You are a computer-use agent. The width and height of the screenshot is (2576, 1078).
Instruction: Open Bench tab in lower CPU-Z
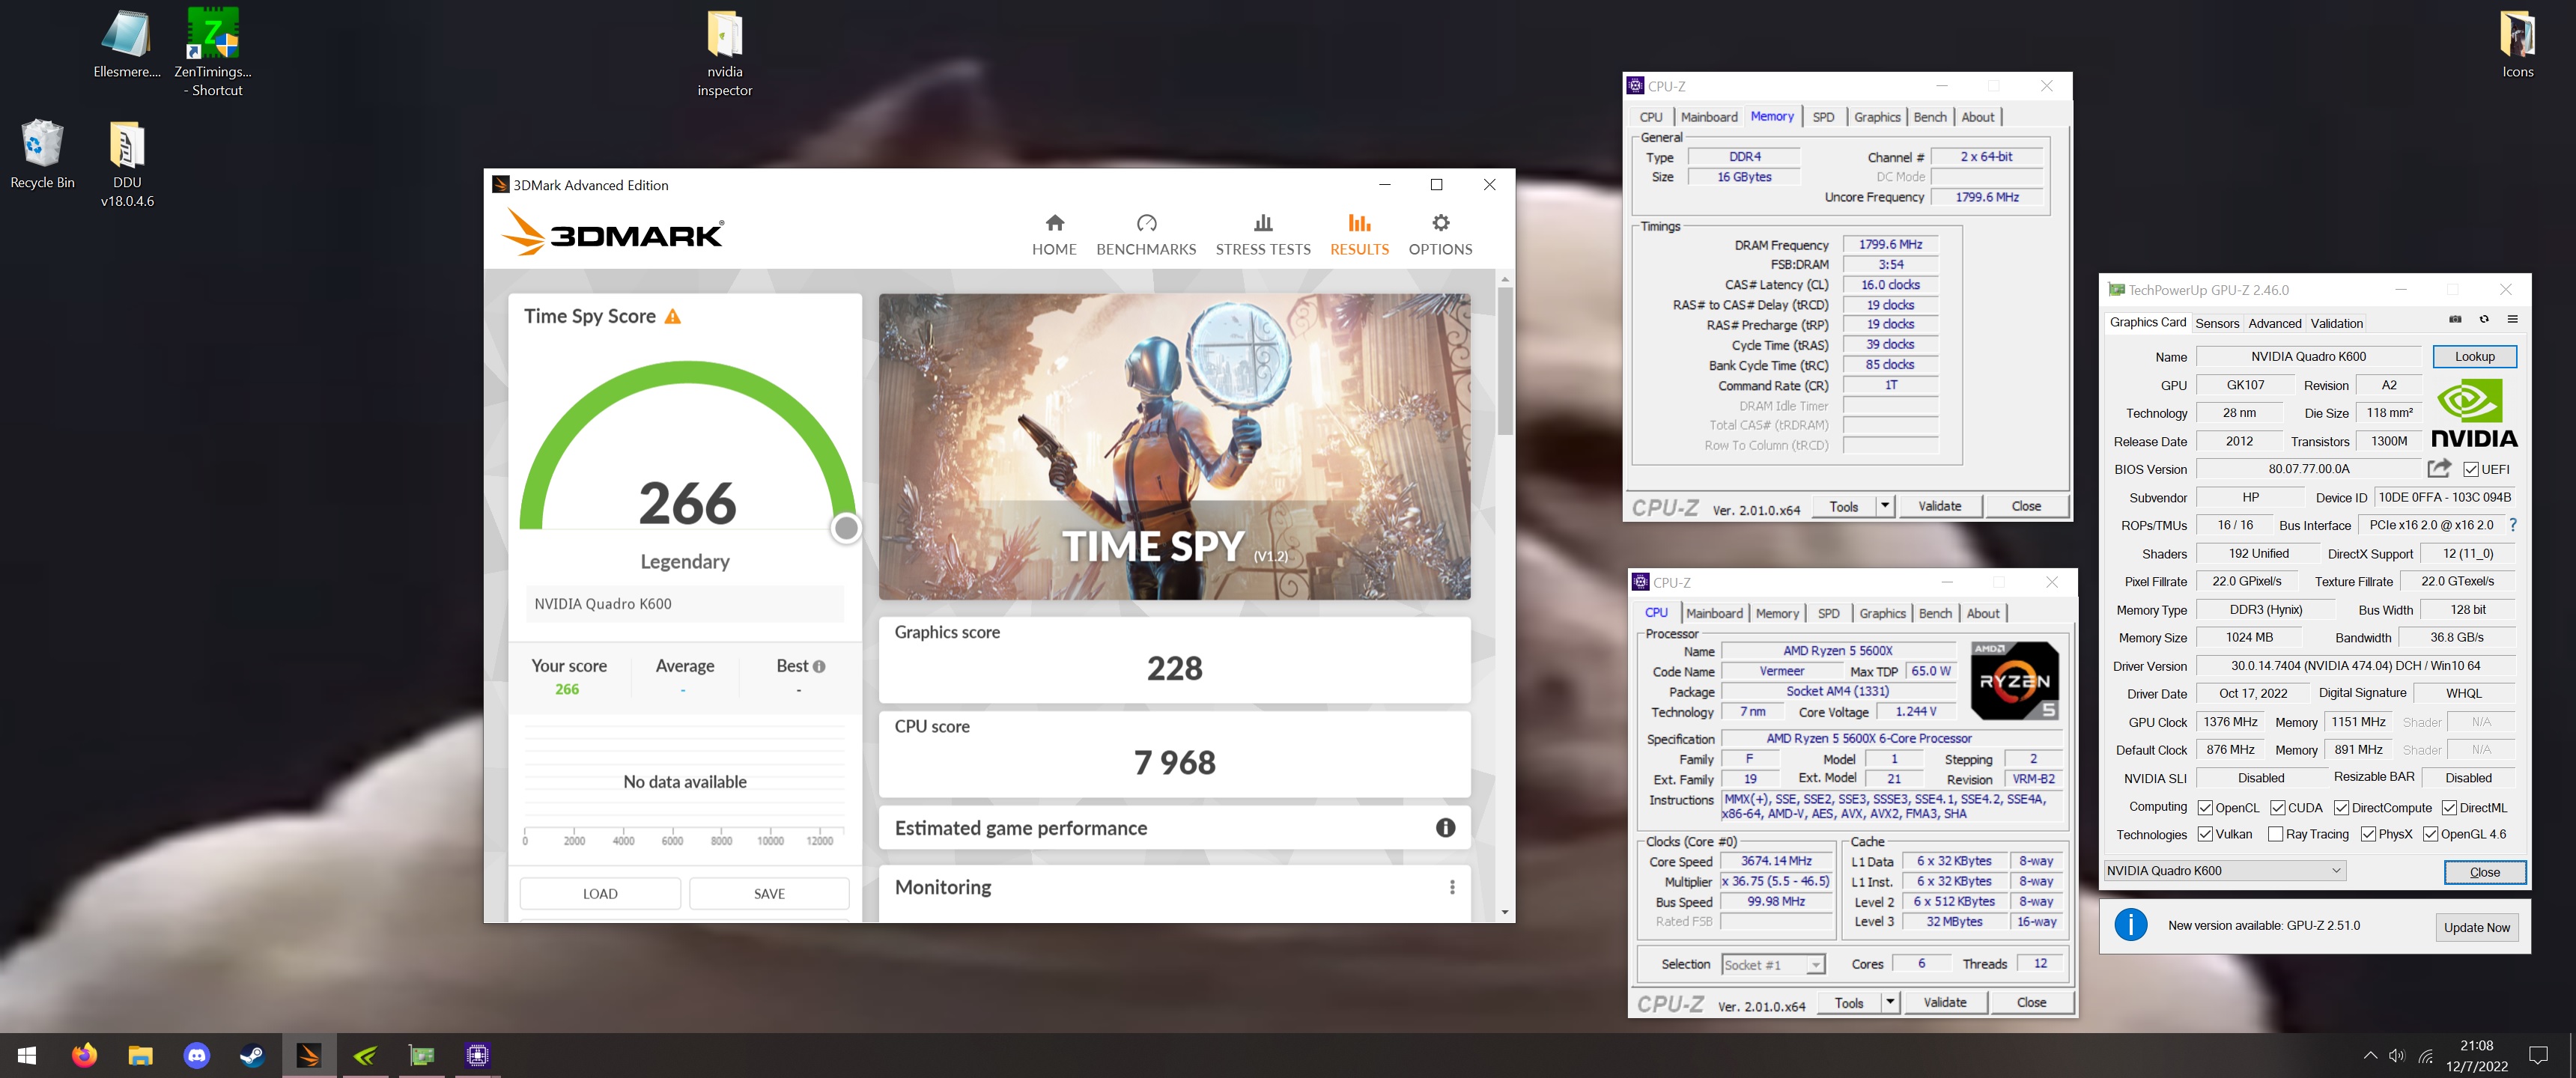[x=1935, y=613]
